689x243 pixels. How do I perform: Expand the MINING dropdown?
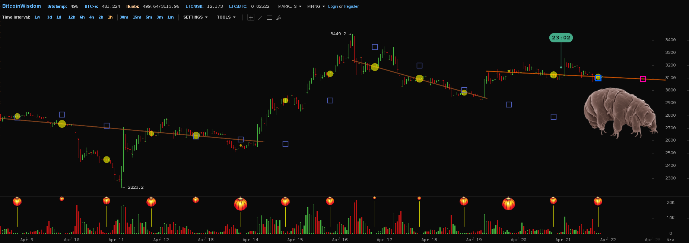(316, 6)
